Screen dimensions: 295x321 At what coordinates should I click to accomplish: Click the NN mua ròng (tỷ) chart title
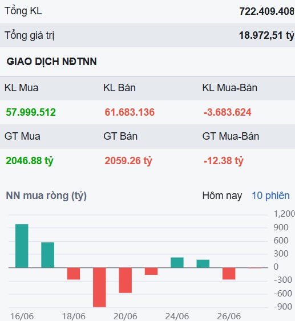point(46,196)
